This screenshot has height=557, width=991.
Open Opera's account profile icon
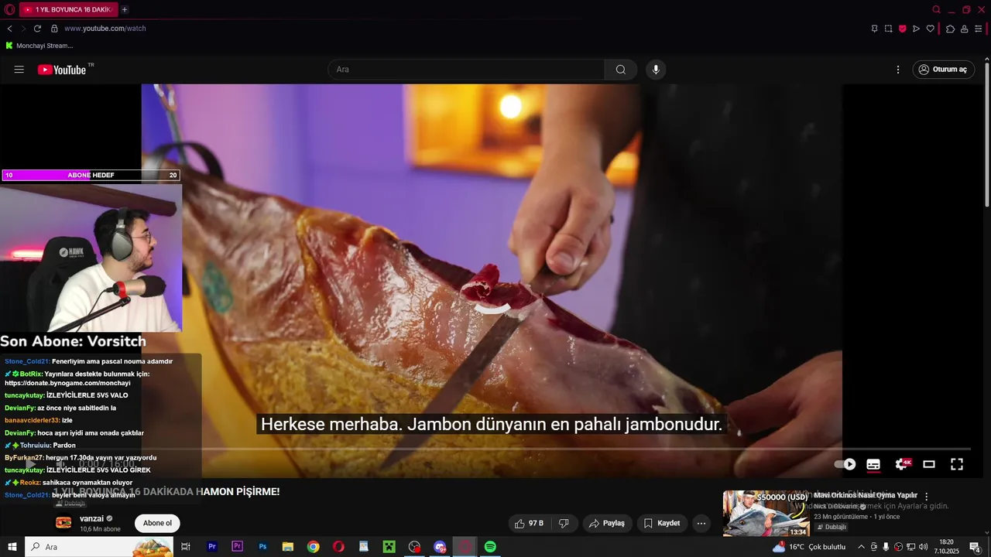(x=964, y=29)
